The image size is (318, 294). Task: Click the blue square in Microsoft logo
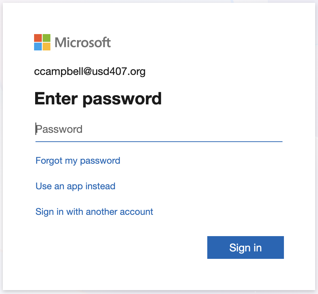pos(38,47)
